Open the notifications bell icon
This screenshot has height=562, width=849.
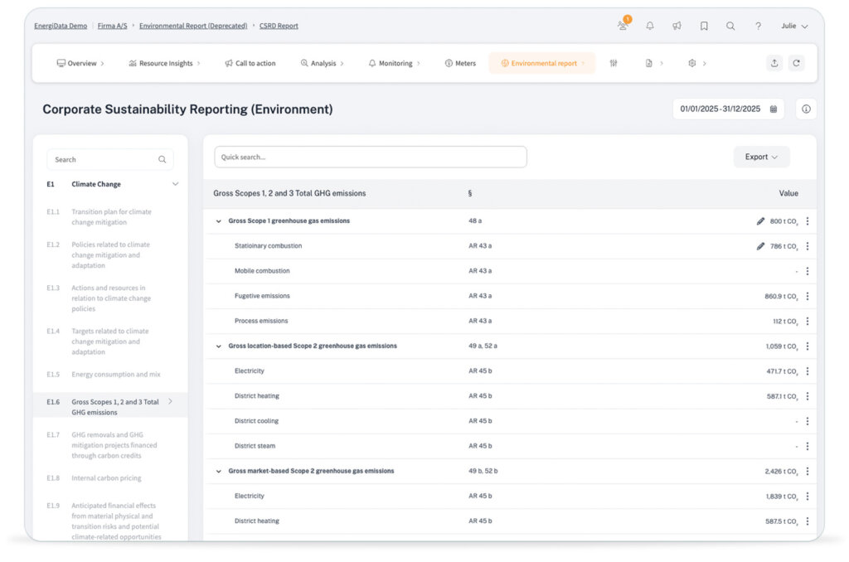pos(650,26)
